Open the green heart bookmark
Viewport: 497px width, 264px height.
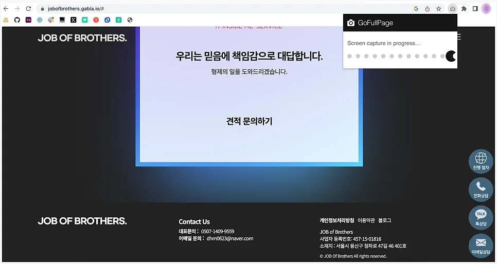pos(84,20)
